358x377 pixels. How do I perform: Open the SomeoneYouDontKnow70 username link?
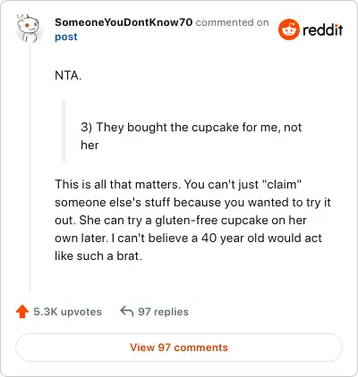(124, 22)
